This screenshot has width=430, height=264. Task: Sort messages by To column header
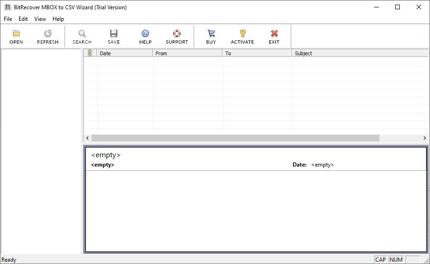pos(257,53)
